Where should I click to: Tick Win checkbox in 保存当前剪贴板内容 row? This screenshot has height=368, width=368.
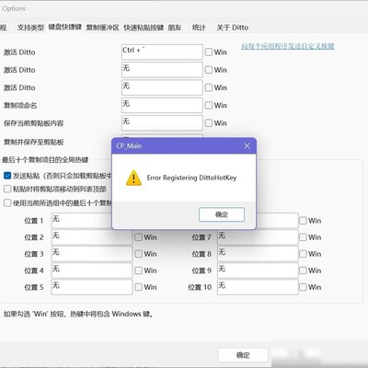click(209, 123)
